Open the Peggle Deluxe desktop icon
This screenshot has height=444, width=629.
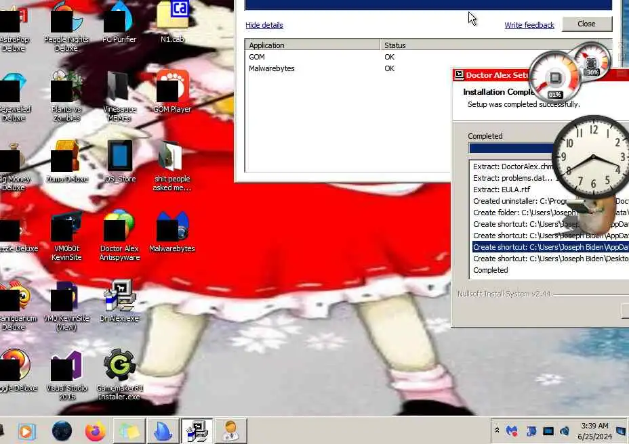pyautogui.click(x=16, y=371)
